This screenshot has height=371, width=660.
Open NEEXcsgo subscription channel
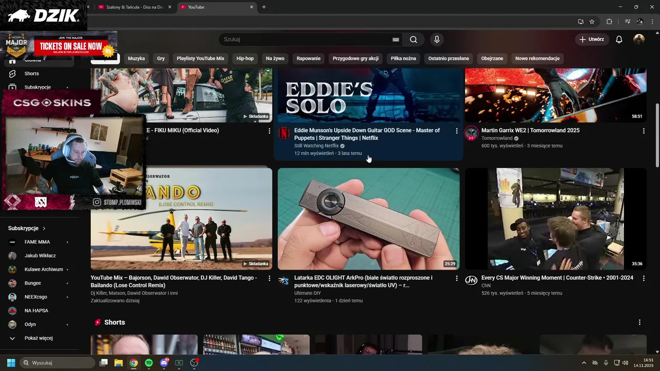point(39,297)
